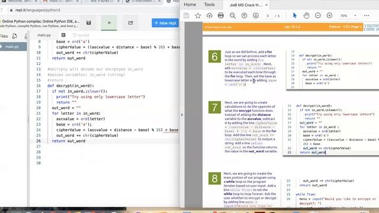Click the add file icon beside Files
The width and height of the screenshot is (379, 213).
[x=14, y=36]
